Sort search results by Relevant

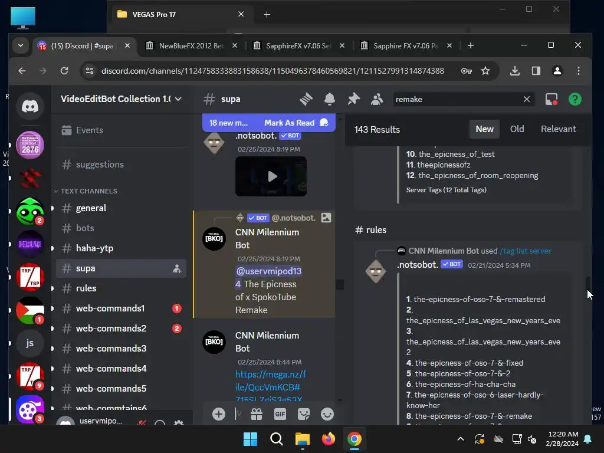[559, 129]
